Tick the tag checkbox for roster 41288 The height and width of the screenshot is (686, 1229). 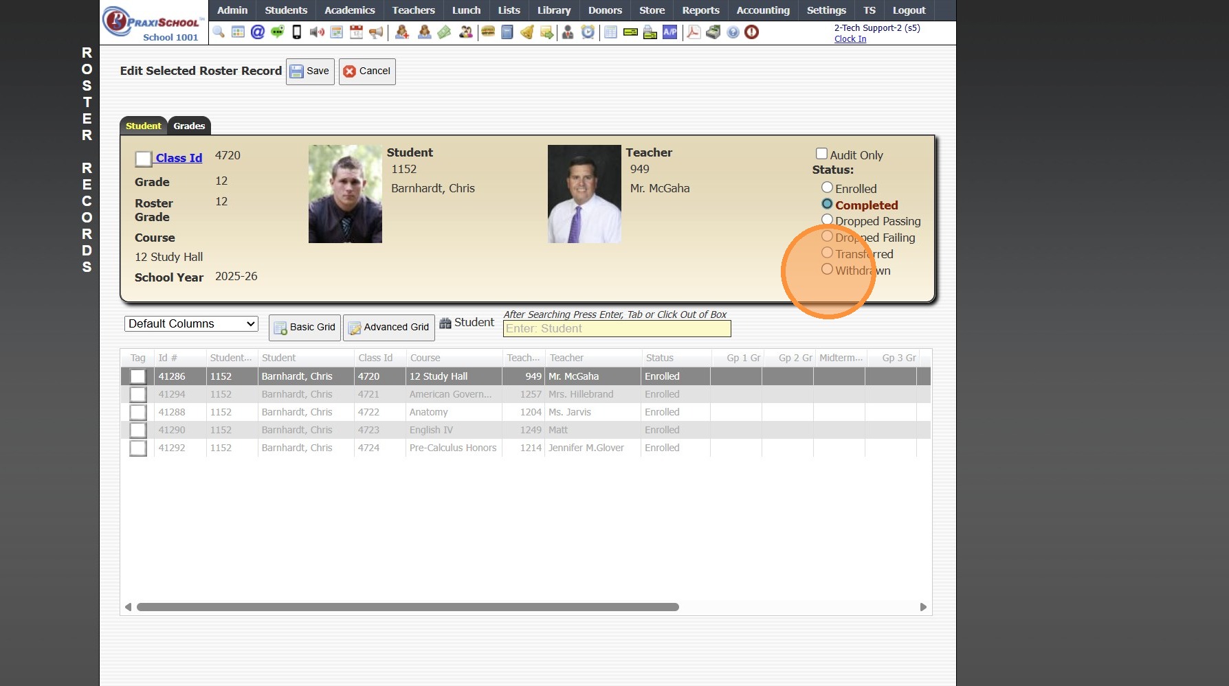(138, 413)
